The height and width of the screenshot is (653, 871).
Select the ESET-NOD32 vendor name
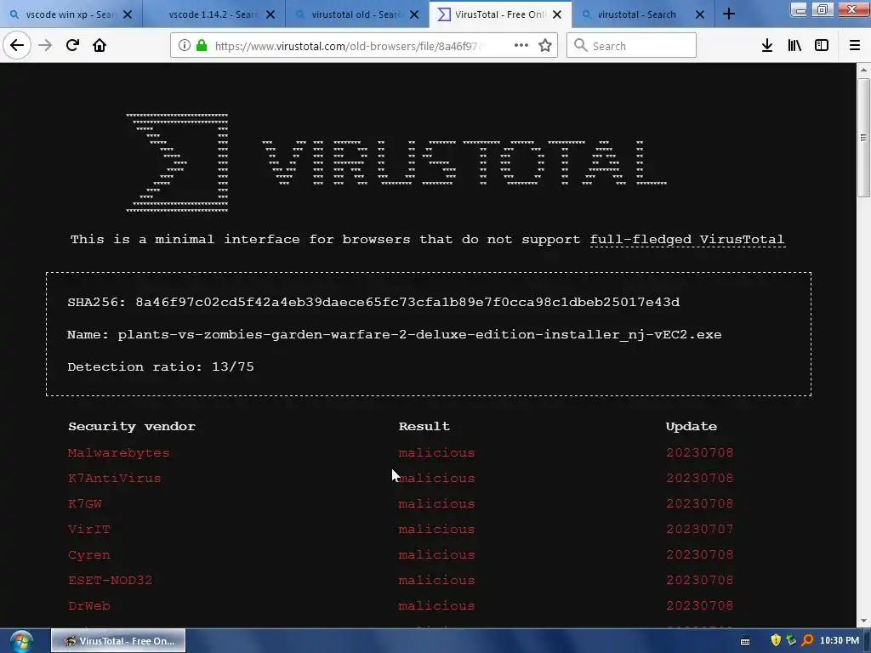click(110, 580)
